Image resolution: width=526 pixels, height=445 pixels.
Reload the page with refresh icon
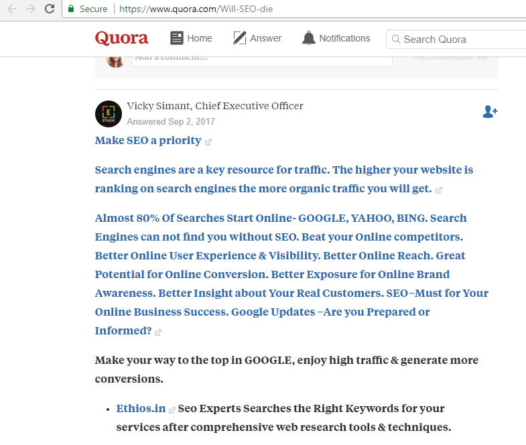(50, 9)
